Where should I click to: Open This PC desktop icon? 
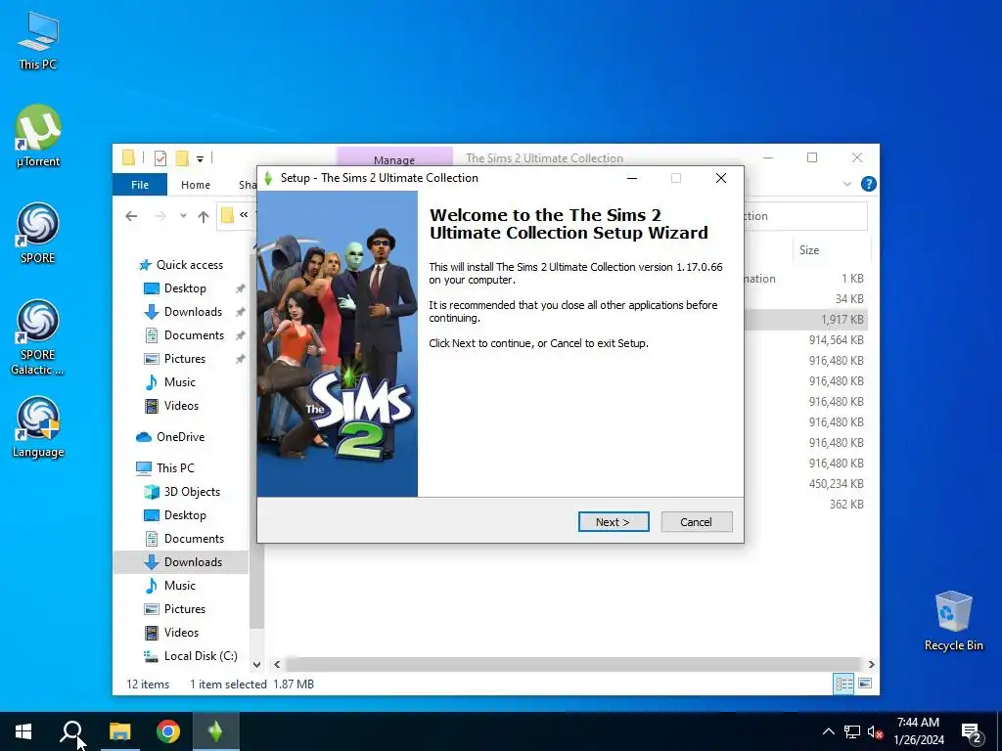point(38,39)
